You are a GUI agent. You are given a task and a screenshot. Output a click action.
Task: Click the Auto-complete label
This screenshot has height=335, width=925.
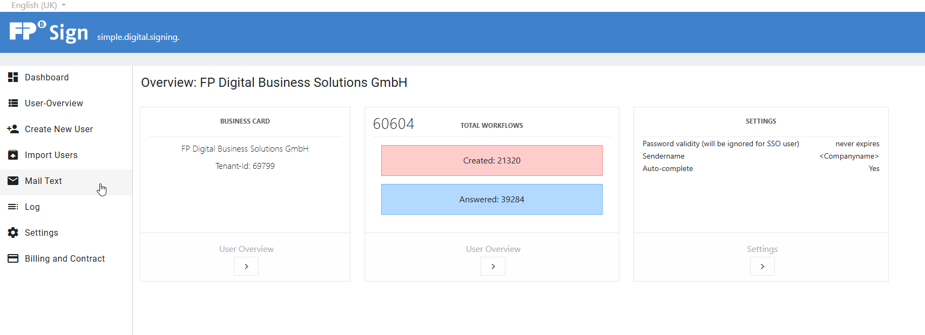(668, 169)
